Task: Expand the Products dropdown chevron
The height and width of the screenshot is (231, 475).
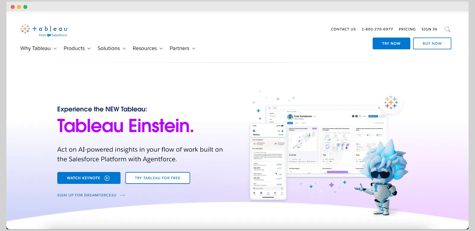Action: click(89, 49)
